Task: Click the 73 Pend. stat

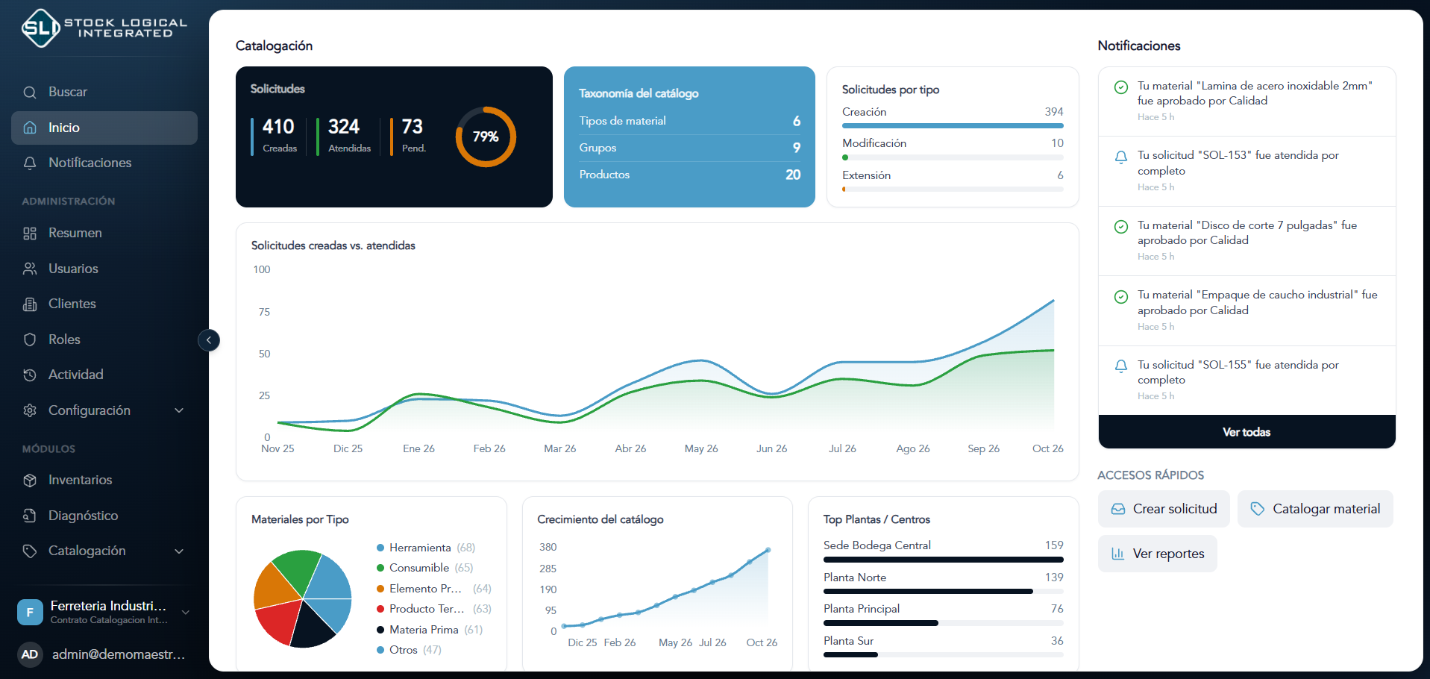Action: click(x=408, y=136)
